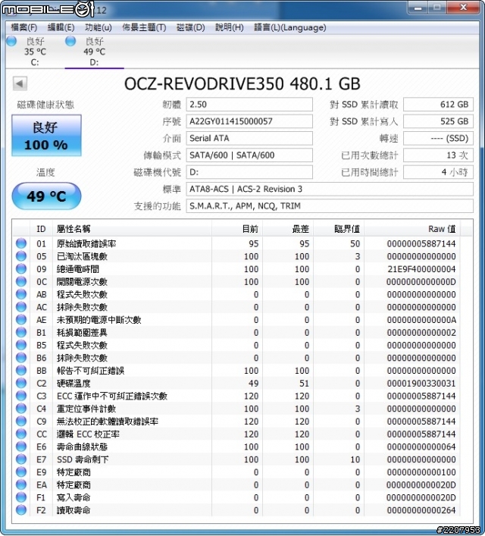The image size is (485, 536).
Task: Select the 原始讀取錯誤率 attribute row
Action: click(236, 243)
